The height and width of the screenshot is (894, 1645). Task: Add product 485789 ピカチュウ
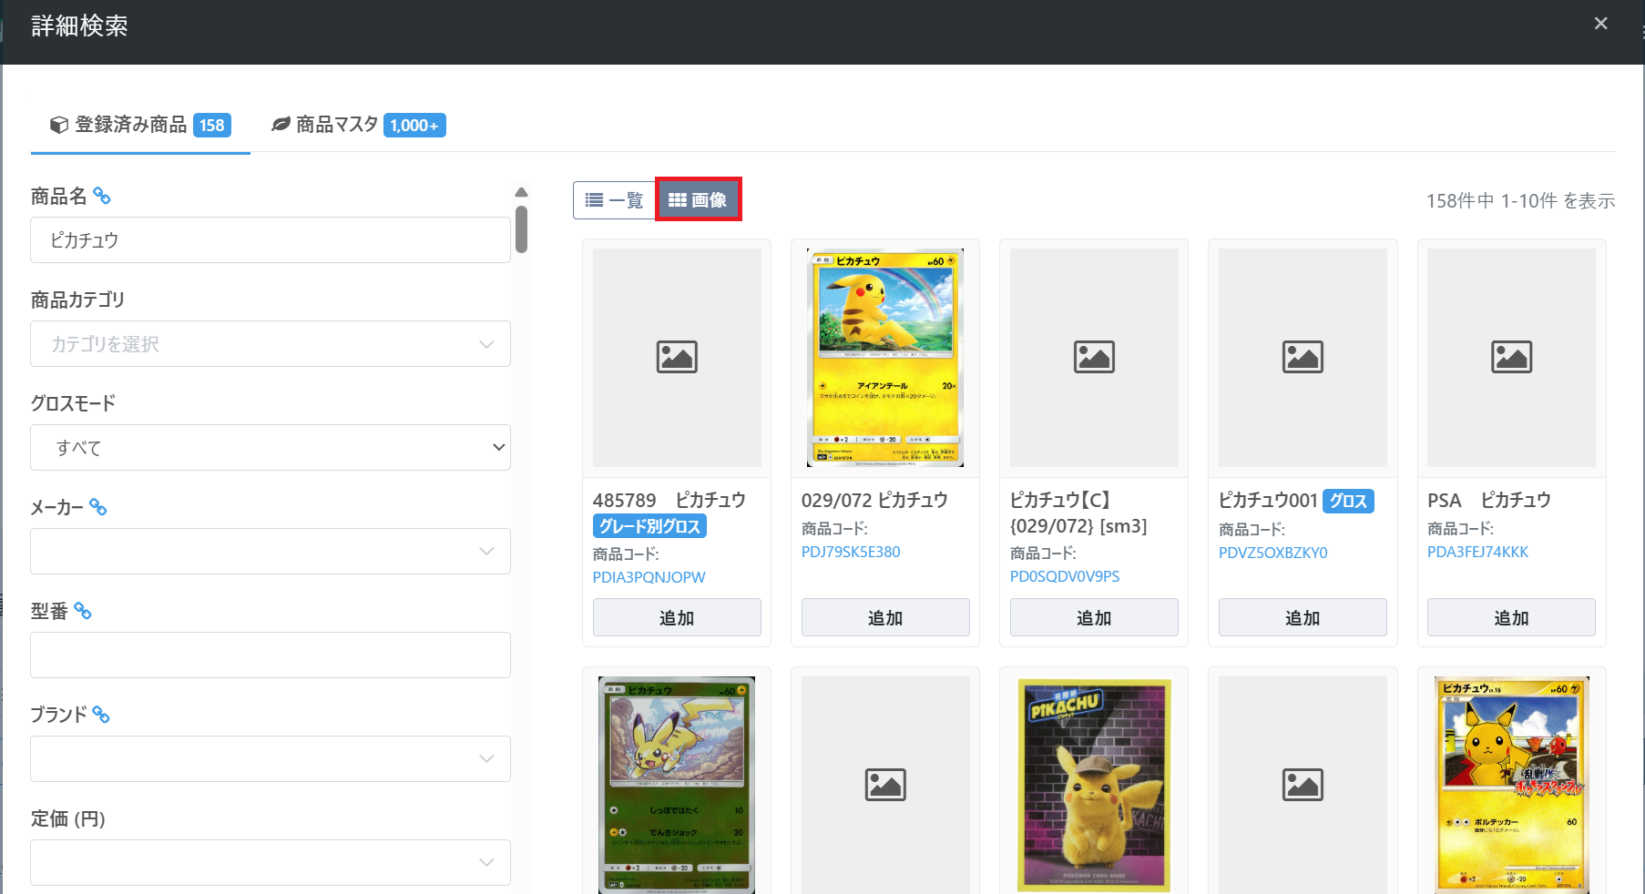tap(677, 617)
